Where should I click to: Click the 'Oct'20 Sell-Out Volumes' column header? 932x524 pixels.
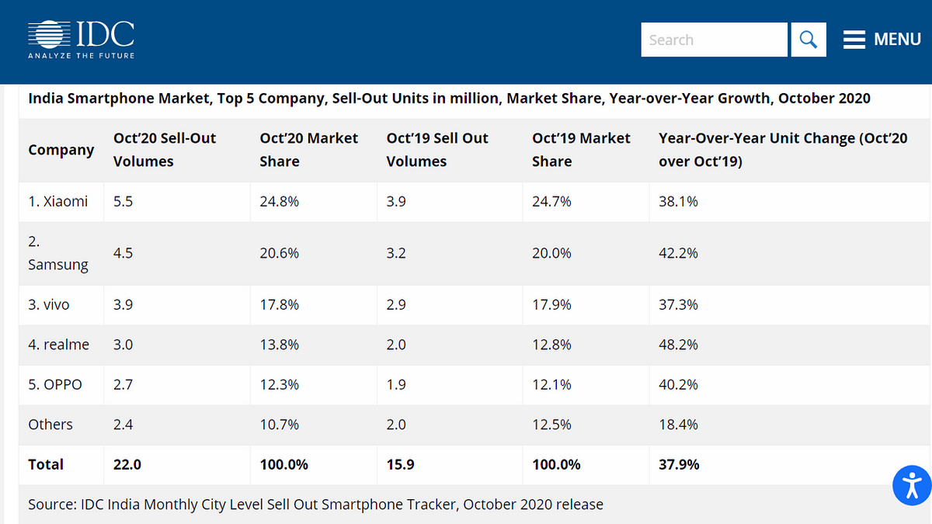(165, 150)
